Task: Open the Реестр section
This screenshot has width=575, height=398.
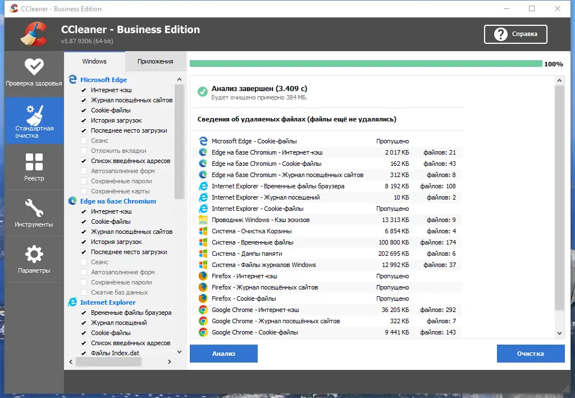Action: [x=34, y=167]
